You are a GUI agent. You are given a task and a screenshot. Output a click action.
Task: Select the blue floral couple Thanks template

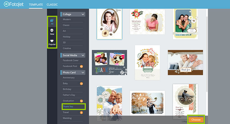click(109, 103)
